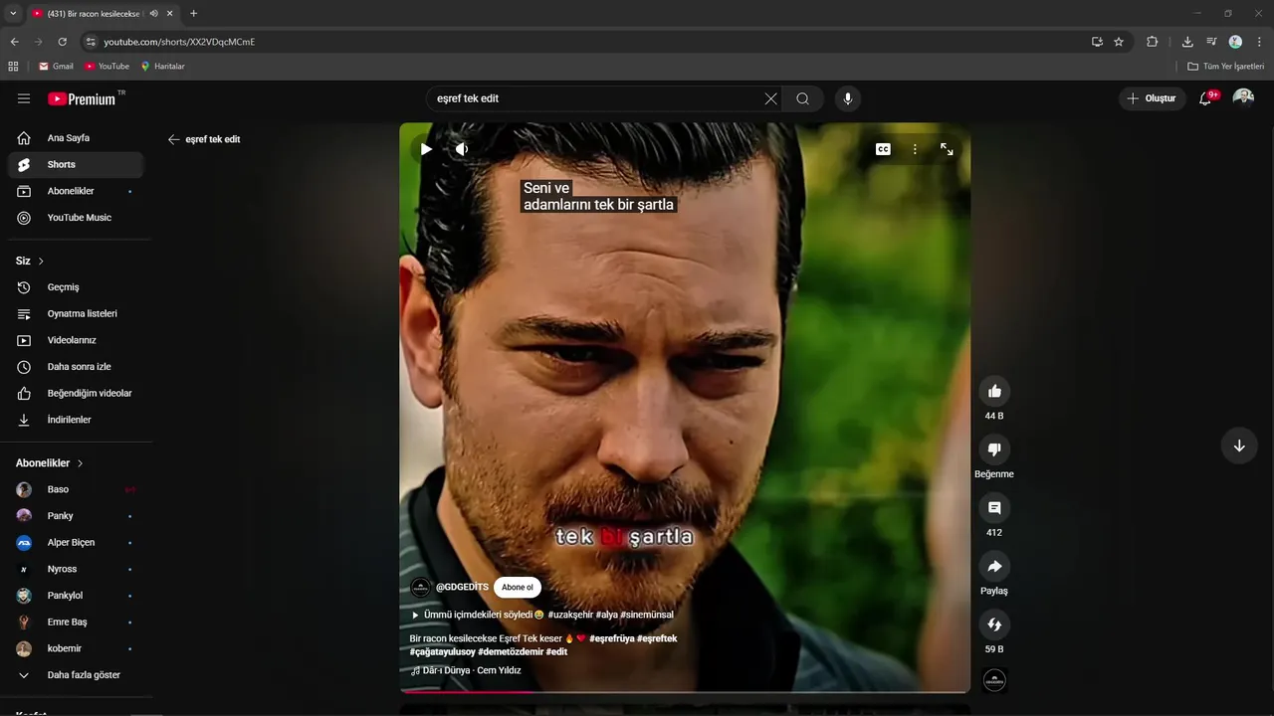The width and height of the screenshot is (1274, 716).
Task: Open the browser tab search dropdown arrow
Action: [13, 13]
